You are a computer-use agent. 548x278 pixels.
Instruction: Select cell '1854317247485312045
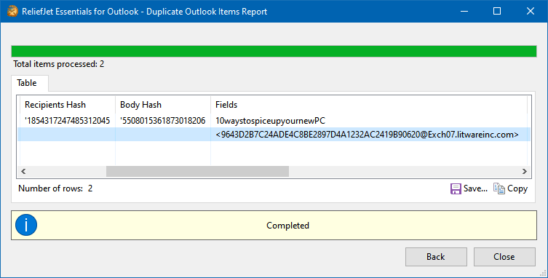click(68, 121)
